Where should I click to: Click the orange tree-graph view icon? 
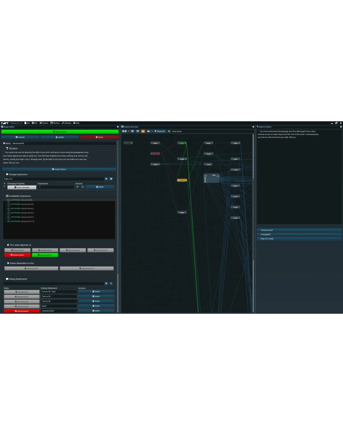point(143,131)
